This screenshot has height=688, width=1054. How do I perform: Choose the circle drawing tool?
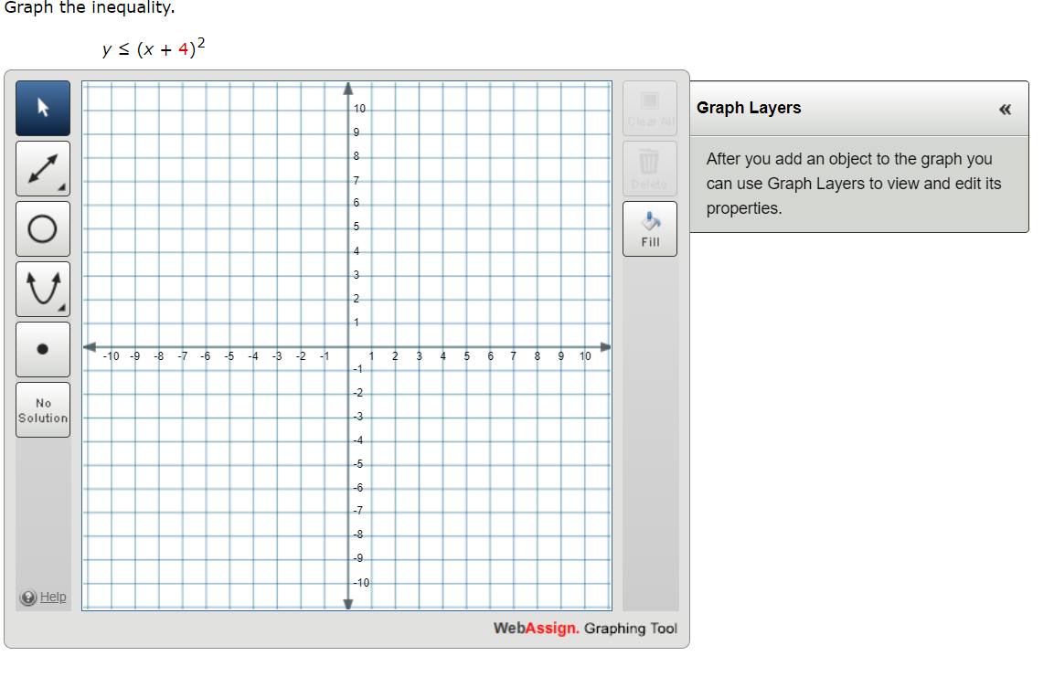42,228
